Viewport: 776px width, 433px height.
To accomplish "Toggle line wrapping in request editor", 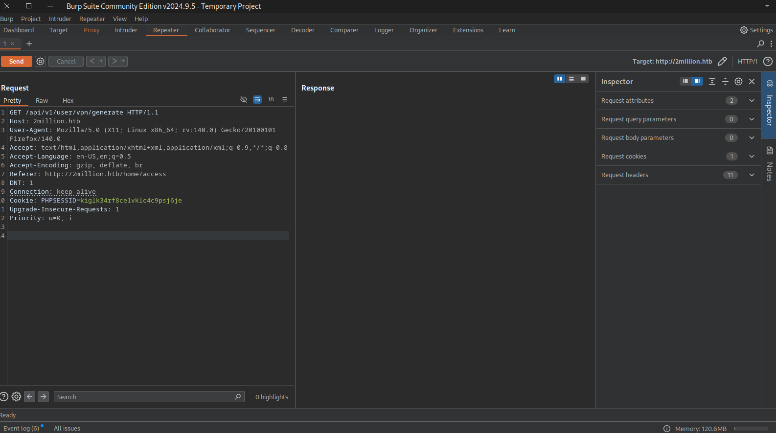I will [257, 99].
